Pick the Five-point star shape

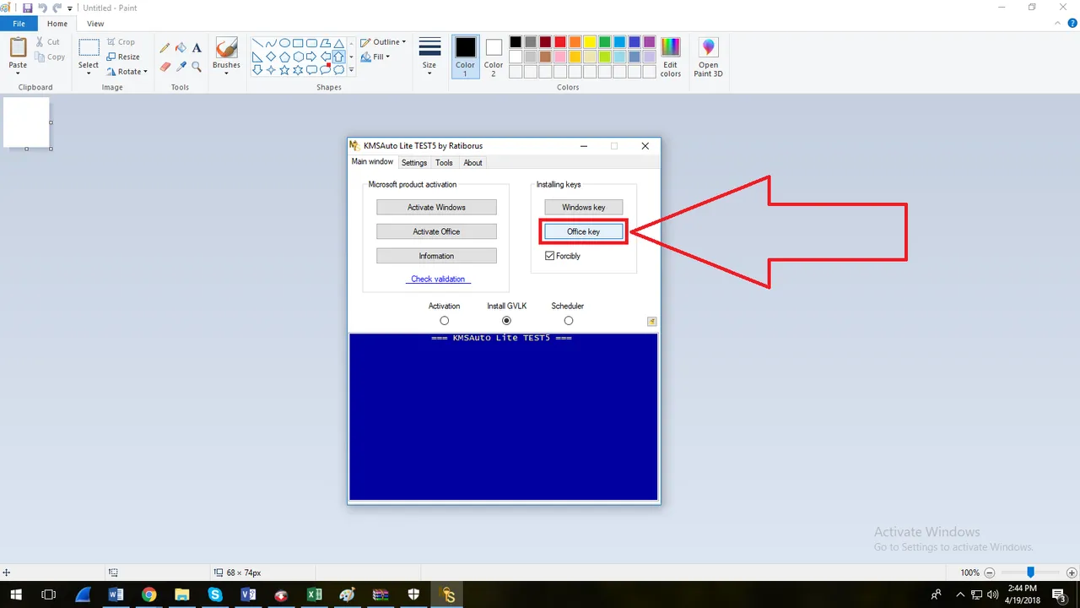click(x=284, y=70)
